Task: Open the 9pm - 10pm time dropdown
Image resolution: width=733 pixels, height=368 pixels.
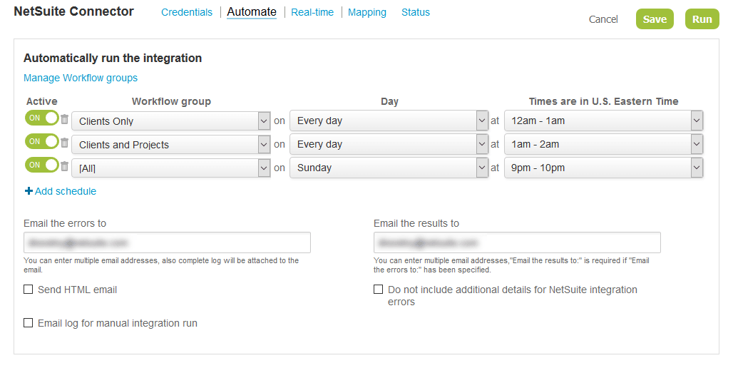Action: 603,168
